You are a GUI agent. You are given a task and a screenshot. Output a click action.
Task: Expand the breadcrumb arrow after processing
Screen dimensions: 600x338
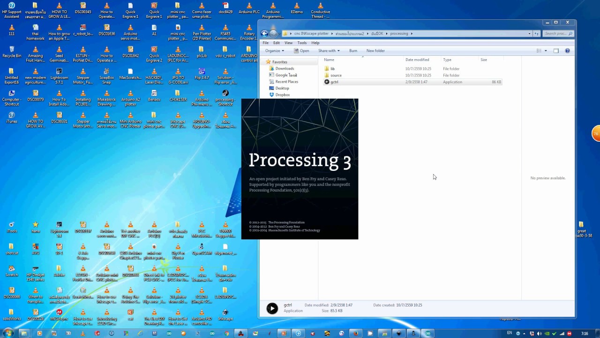[412, 33]
